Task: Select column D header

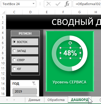Action: point(30,12)
